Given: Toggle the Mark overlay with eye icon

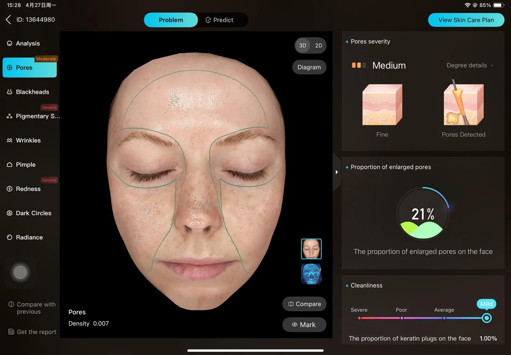Looking at the screenshot, I should 304,325.
